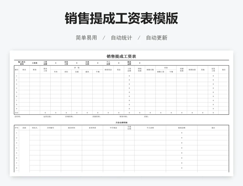This screenshot has width=243, height=186.
Task: Click the 运营总监 signature label
Action: click(x=48, y=117)
